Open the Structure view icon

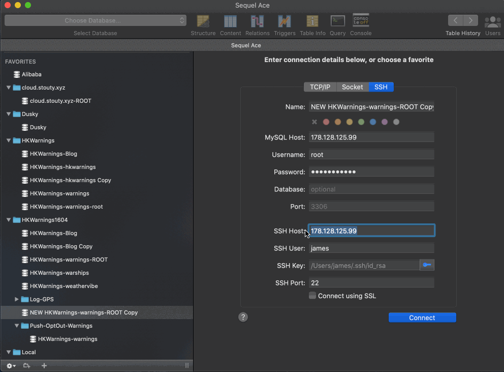[203, 21]
